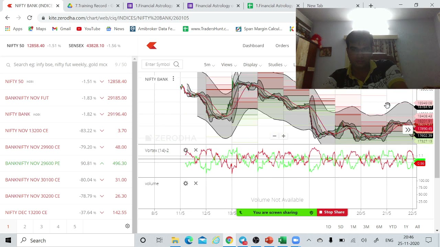This screenshot has height=247, width=440.
Task: Switch to marketwatch page 5
Action: click(x=75, y=226)
